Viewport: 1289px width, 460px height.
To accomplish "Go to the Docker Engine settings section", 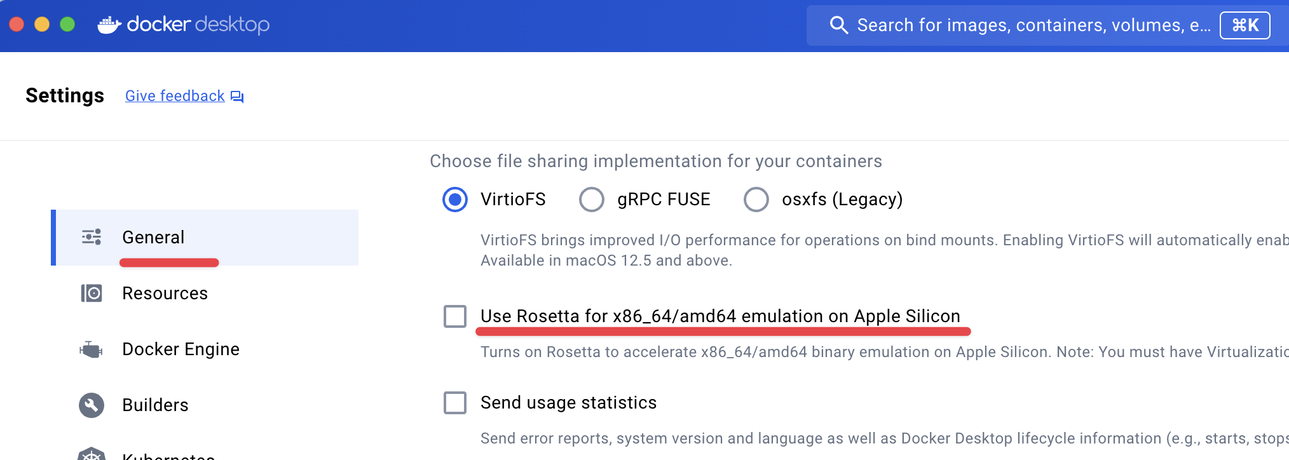I will 181,349.
